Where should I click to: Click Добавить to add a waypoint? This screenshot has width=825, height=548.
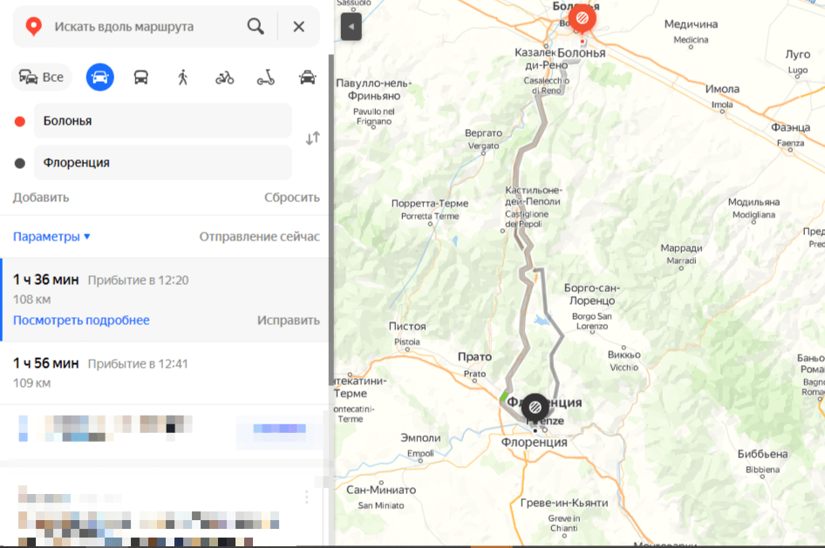click(41, 197)
